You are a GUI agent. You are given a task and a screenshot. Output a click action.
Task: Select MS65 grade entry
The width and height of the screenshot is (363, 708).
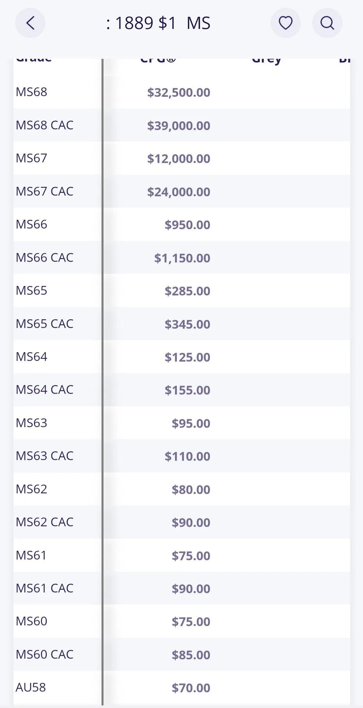click(182, 290)
